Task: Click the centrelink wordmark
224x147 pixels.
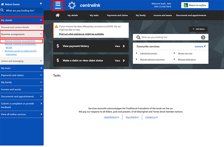Action: [90, 5]
